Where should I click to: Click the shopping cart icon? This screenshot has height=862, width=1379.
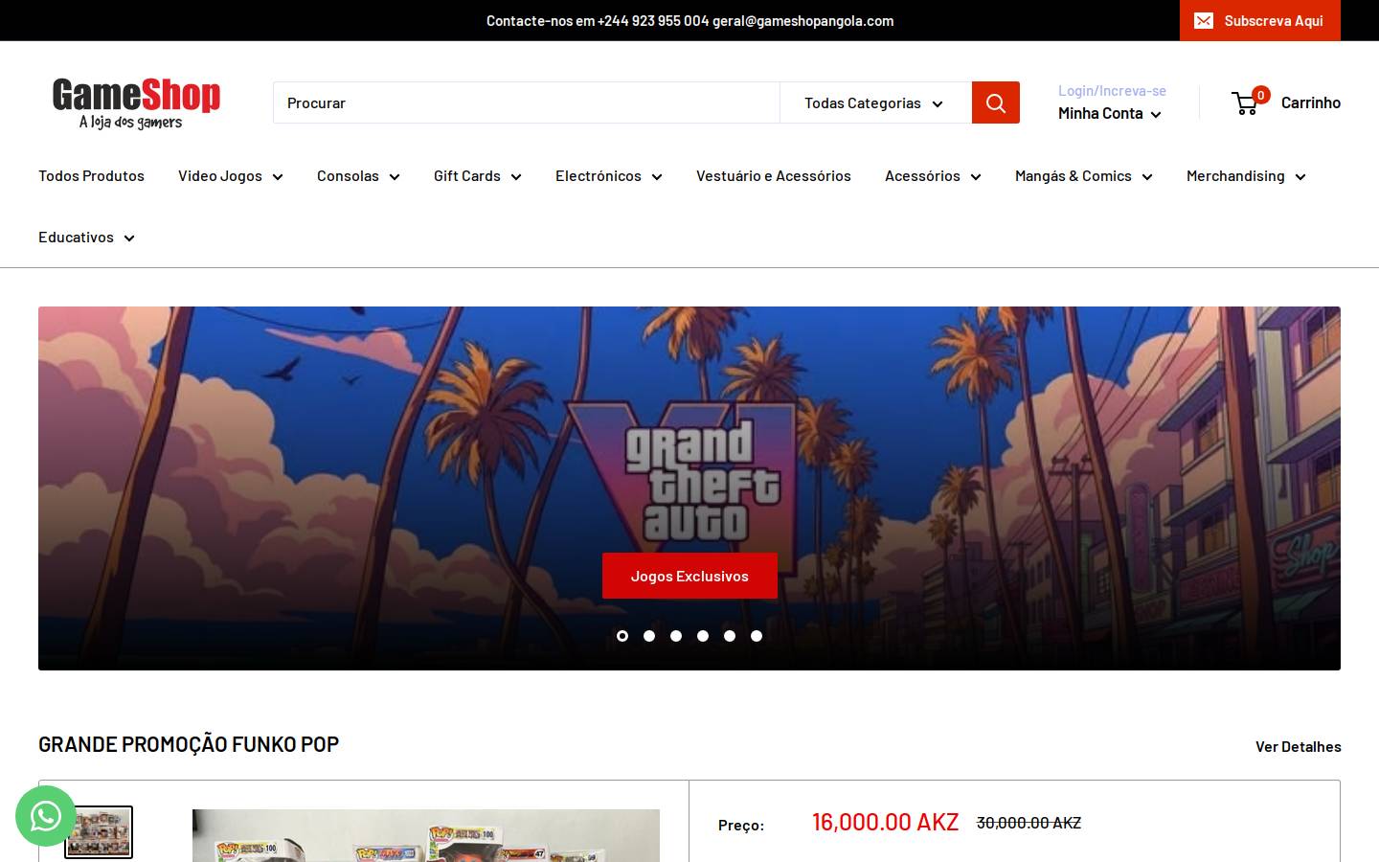pos(1245,103)
